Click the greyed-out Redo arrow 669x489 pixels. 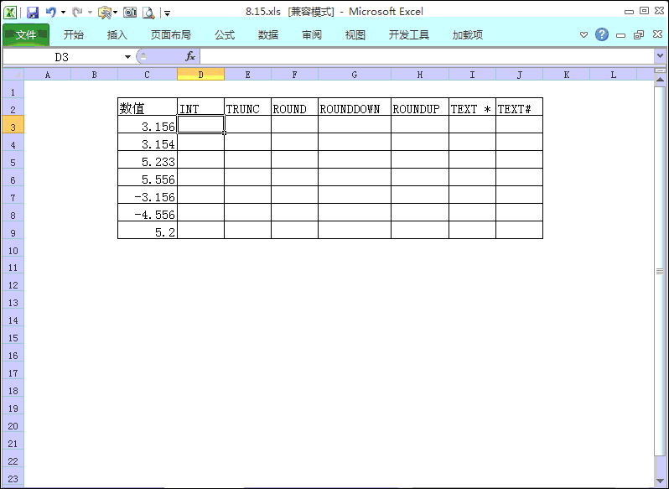[x=77, y=12]
